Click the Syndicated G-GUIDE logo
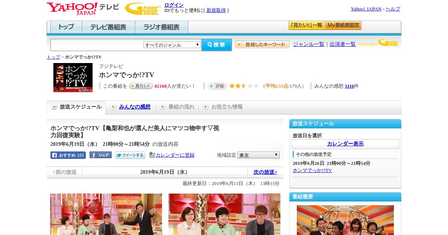 coord(378,43)
